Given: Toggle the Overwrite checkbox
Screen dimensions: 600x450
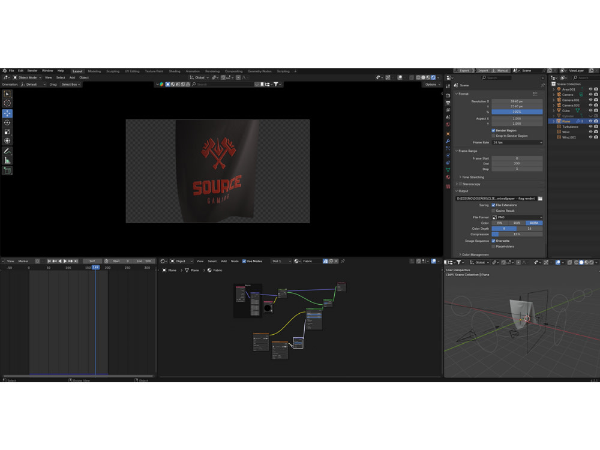Looking at the screenshot, I should coord(493,241).
